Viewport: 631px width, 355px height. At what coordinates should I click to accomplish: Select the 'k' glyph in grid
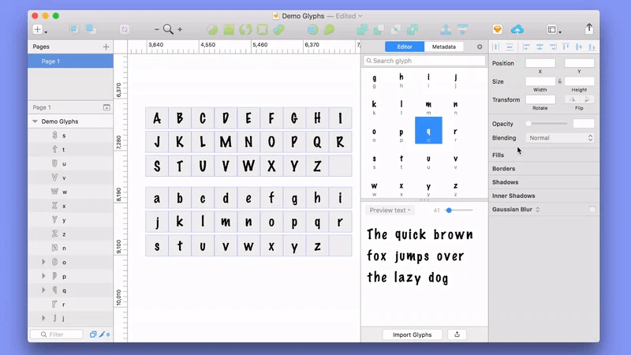point(374,107)
